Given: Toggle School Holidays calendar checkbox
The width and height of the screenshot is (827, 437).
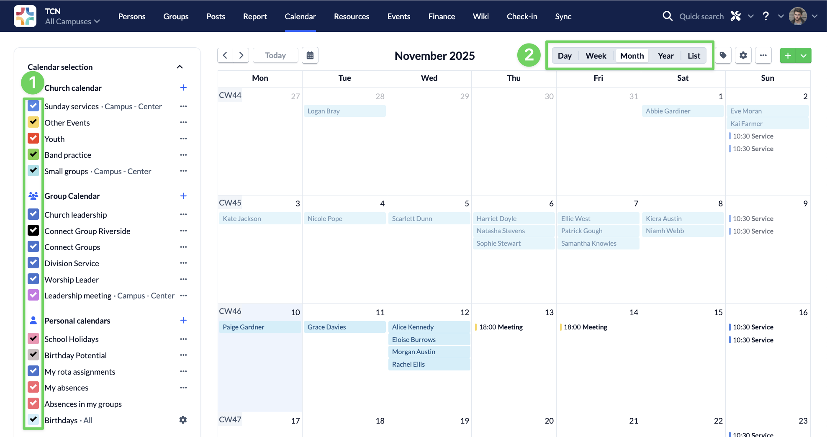Looking at the screenshot, I should (x=33, y=339).
